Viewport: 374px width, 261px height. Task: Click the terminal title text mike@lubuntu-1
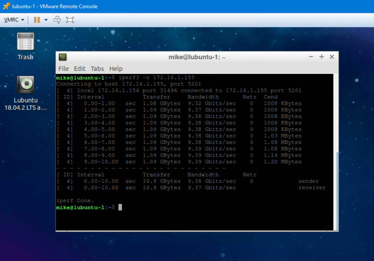tap(197, 57)
